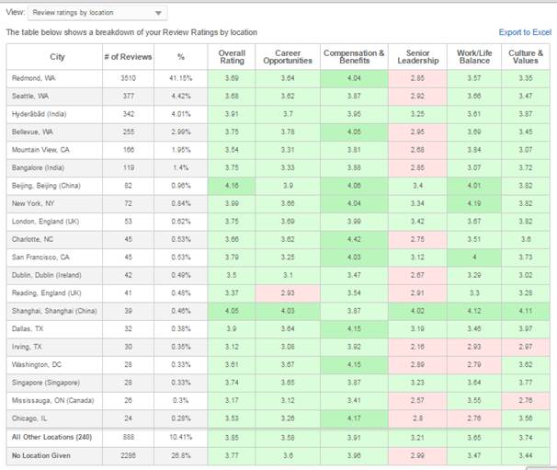Viewport: 557px width, 470px height.
Task: Click the Chicago, IL city cell
Action: click(x=54, y=418)
